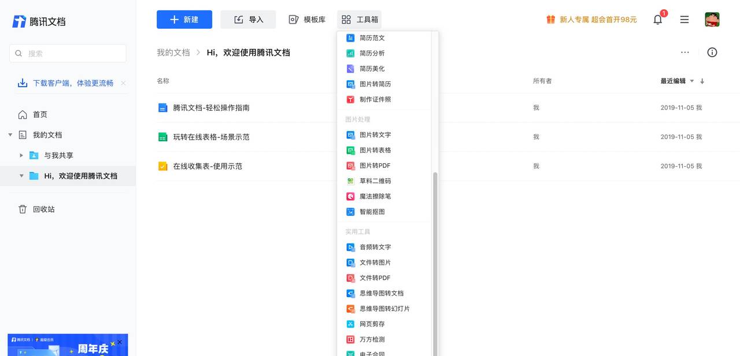Click the user avatar in the top bar

click(x=712, y=19)
